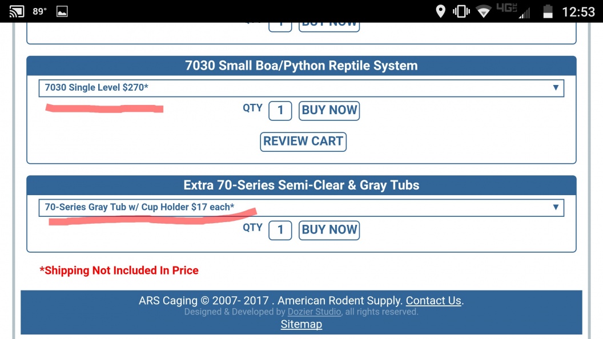Tap the vibrate mode icon
Image resolution: width=603 pixels, height=339 pixels.
pyautogui.click(x=461, y=11)
